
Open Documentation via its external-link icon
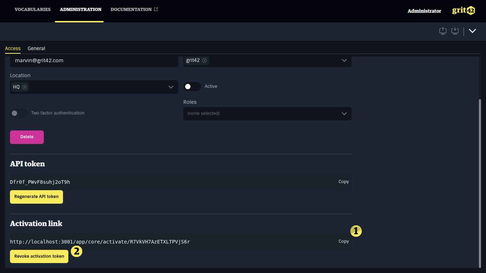(x=155, y=9)
